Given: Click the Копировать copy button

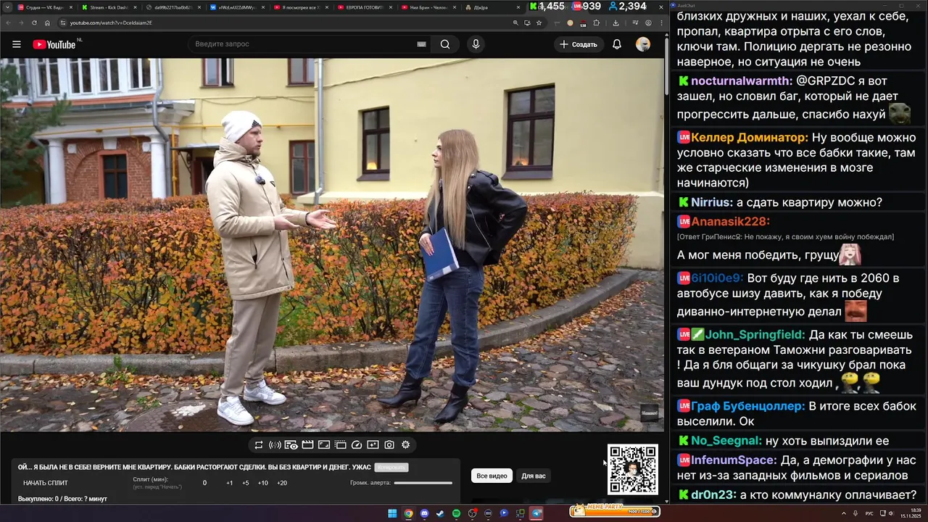Looking at the screenshot, I should pyautogui.click(x=391, y=468).
